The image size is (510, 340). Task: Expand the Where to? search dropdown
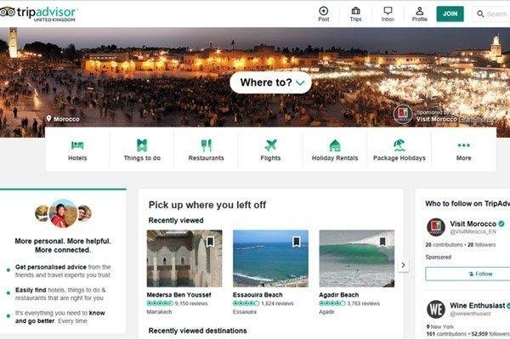click(x=270, y=82)
